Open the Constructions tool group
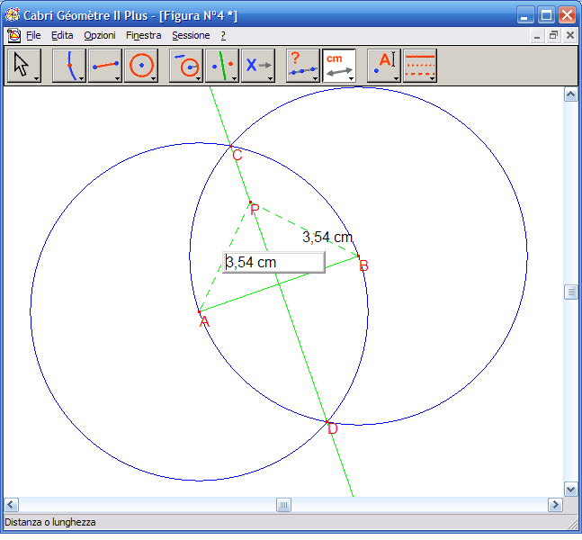 [x=186, y=66]
